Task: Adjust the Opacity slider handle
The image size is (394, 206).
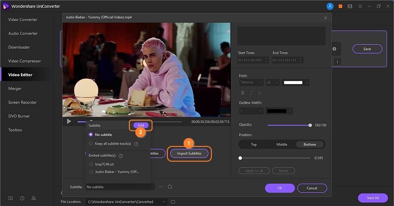Action: point(310,125)
